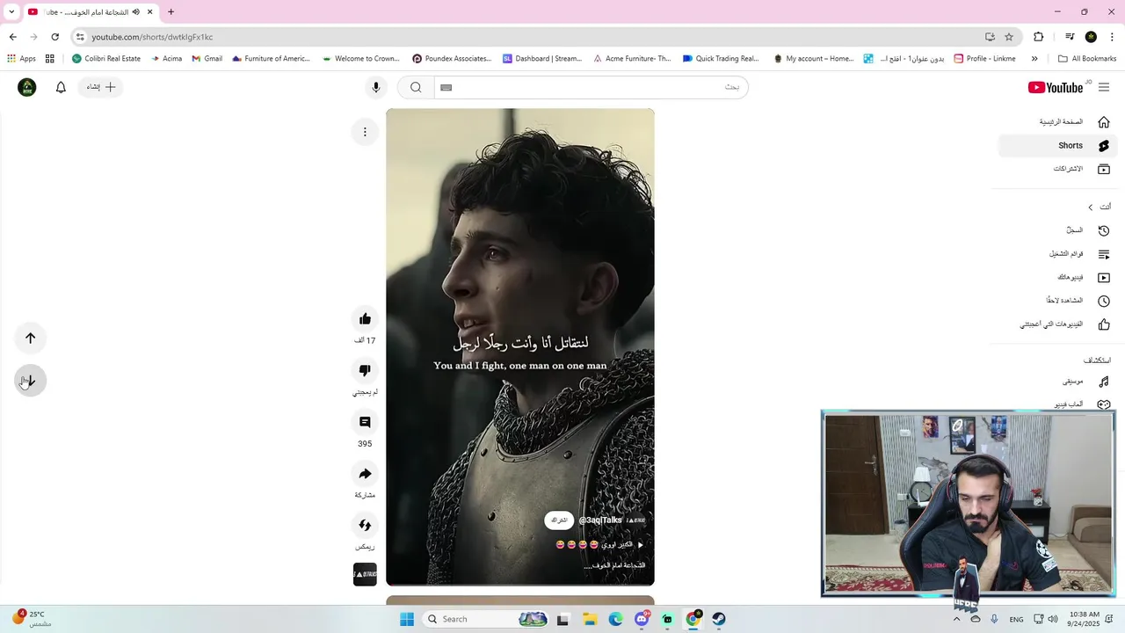
Task: Open the Apps shortcut in bookmarks bar
Action: (22, 59)
